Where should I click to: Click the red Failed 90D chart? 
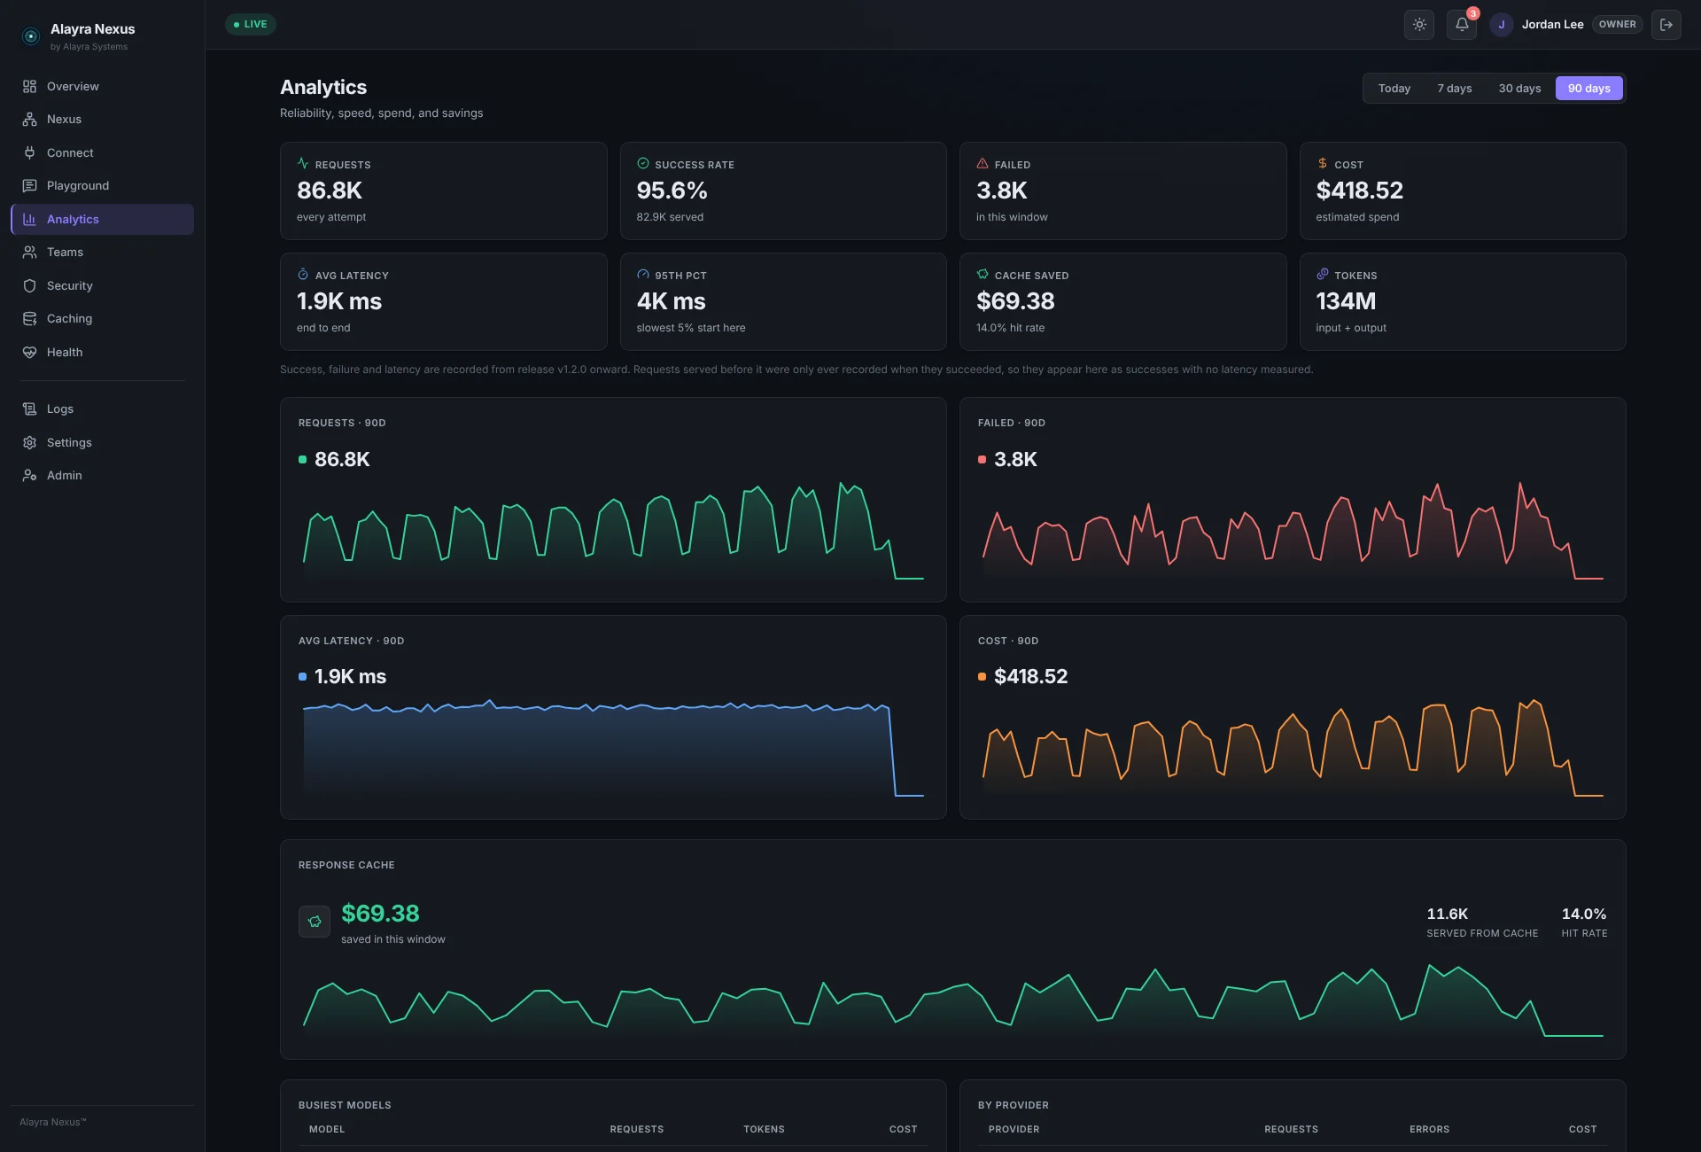pyautogui.click(x=1293, y=532)
